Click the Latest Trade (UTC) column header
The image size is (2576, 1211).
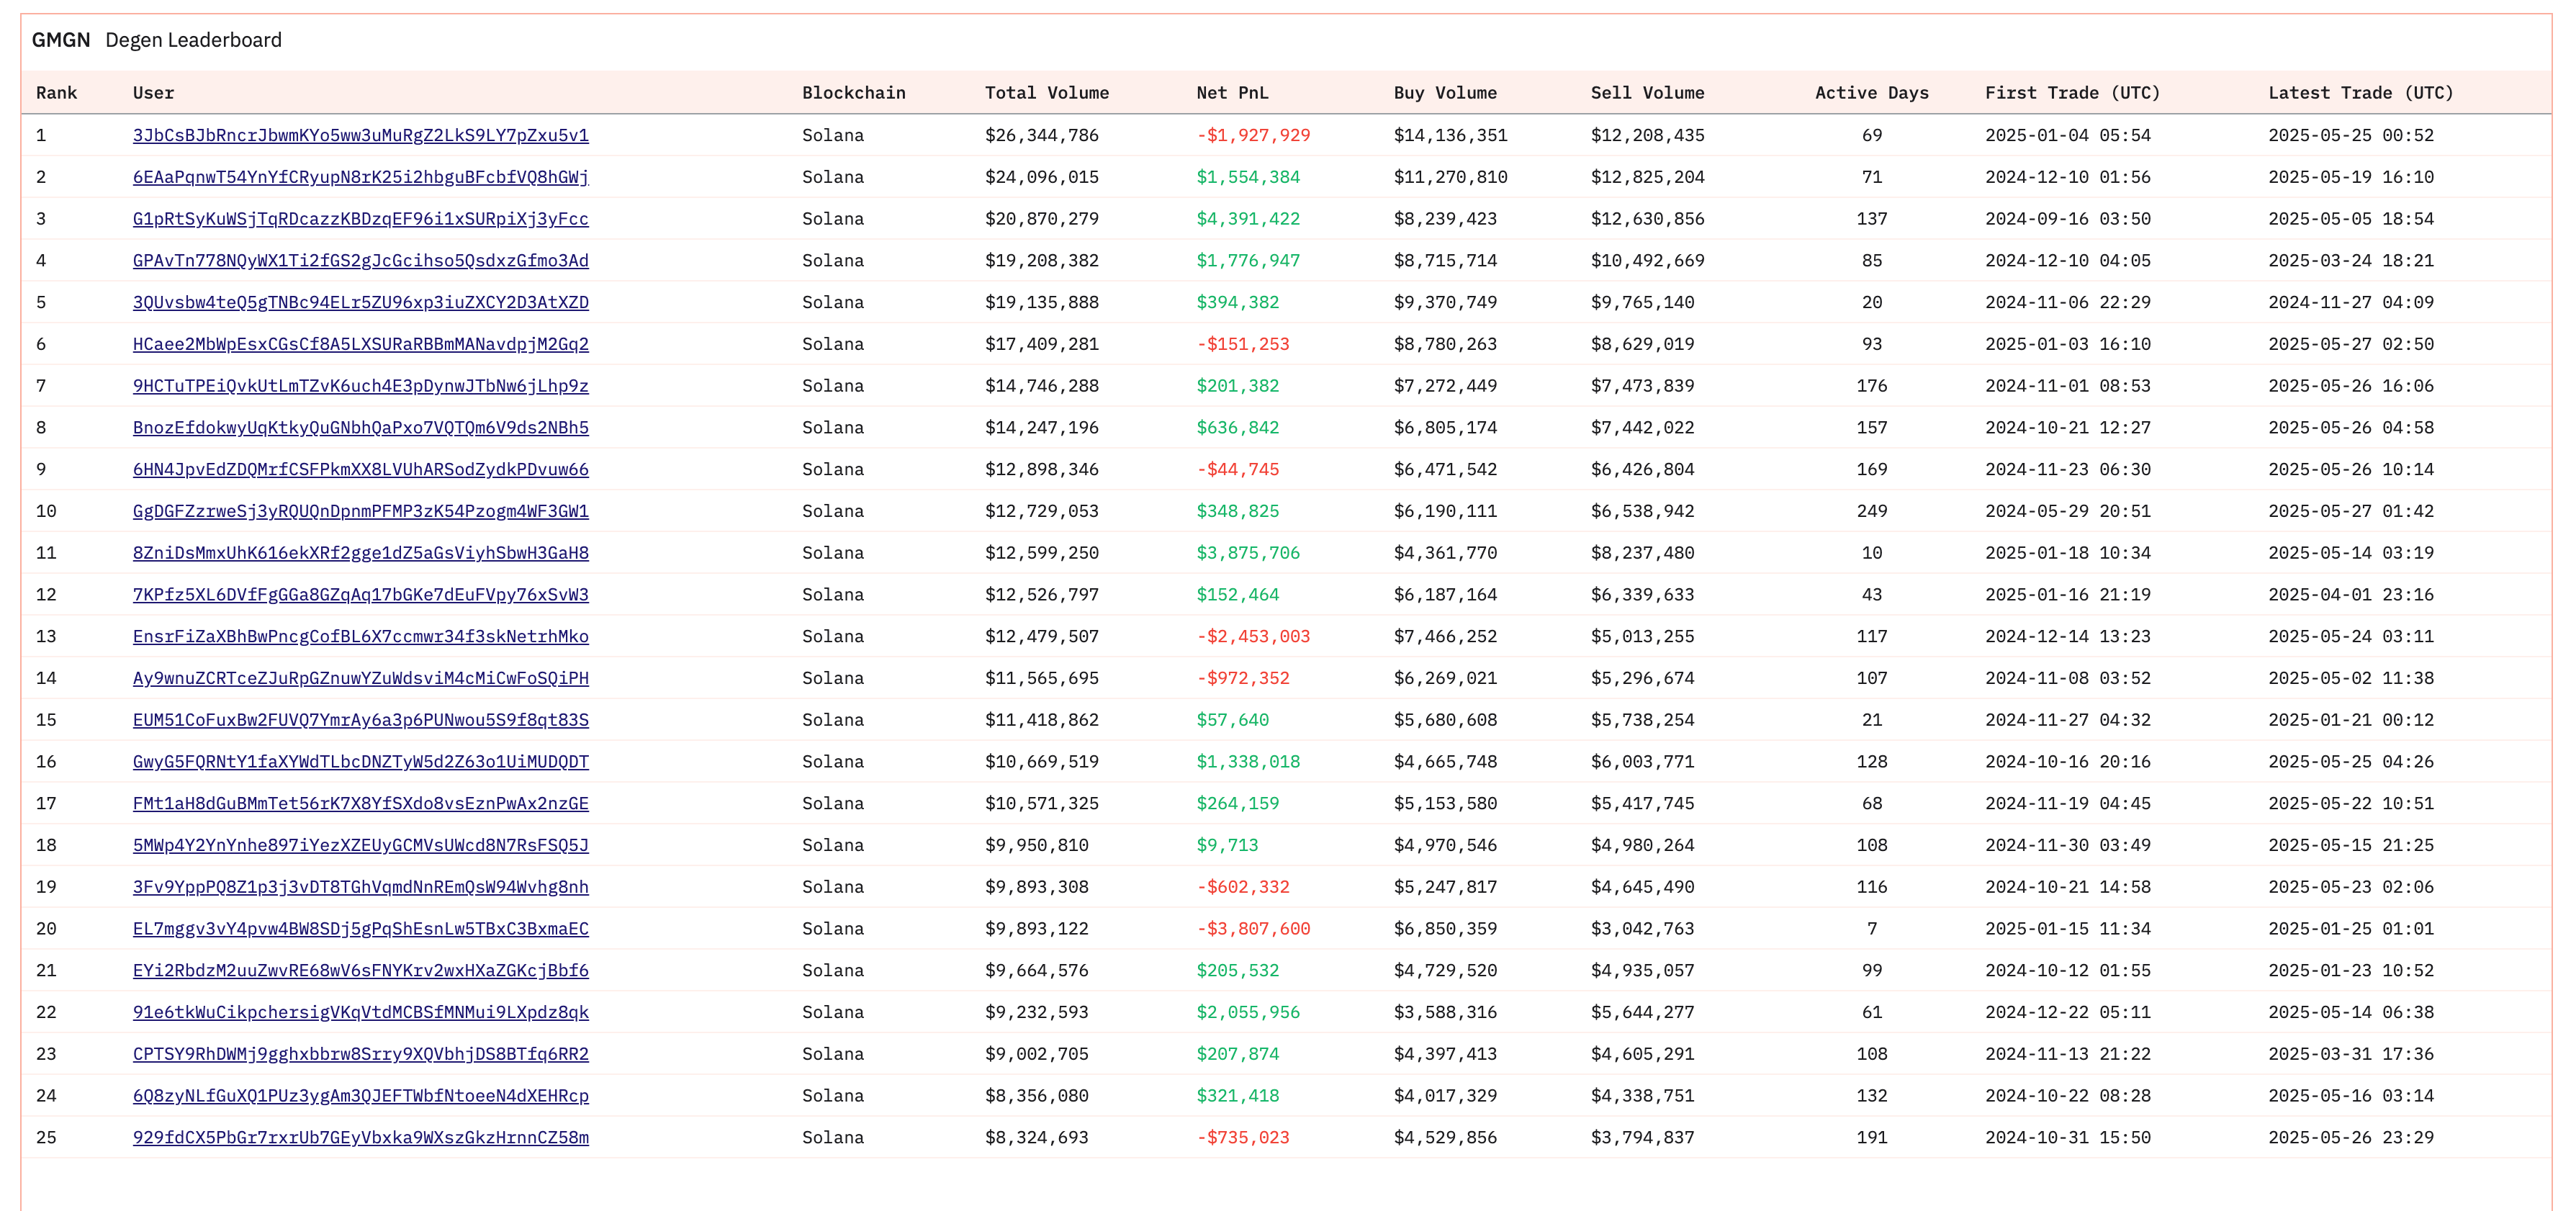click(2360, 93)
